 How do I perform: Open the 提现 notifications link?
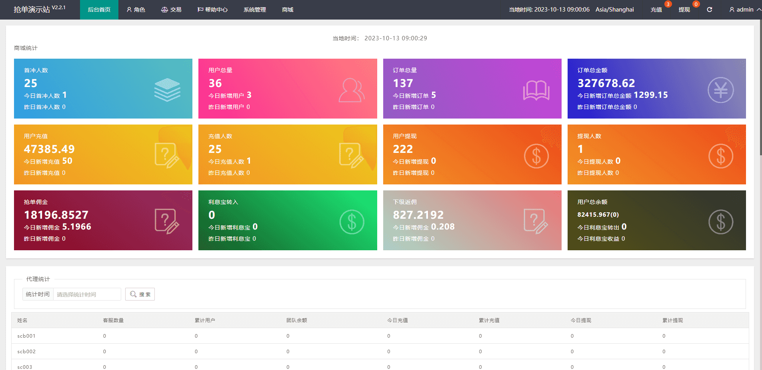pyautogui.click(x=684, y=10)
